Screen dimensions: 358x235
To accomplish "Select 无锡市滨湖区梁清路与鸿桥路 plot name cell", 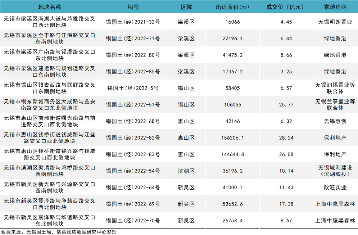I will 50,171.
